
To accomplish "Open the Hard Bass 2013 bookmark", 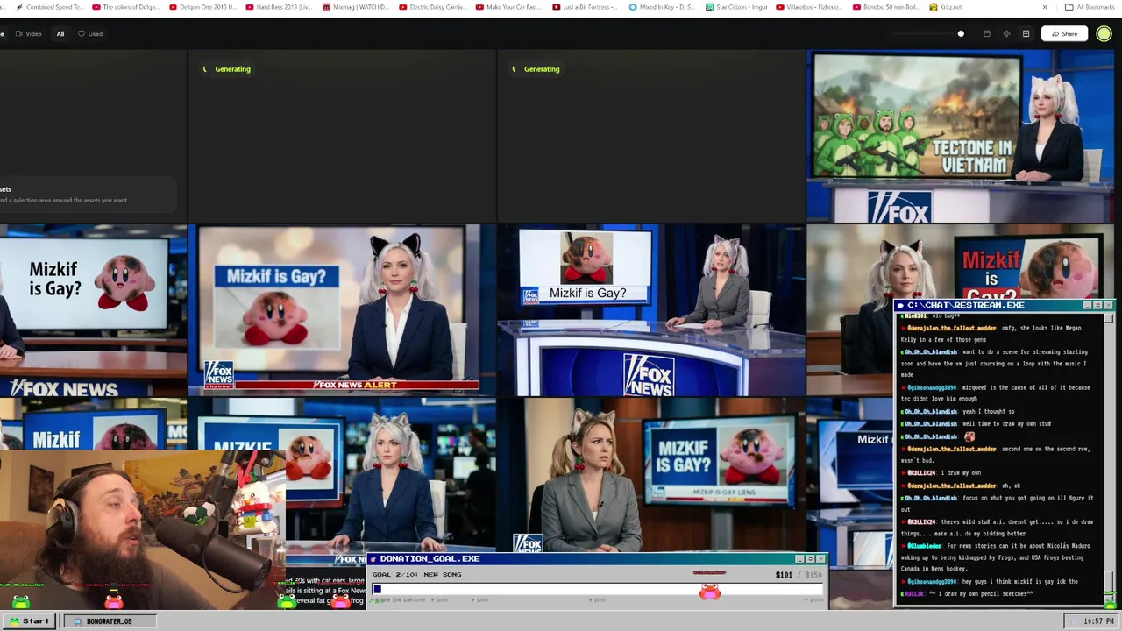I will tap(279, 7).
